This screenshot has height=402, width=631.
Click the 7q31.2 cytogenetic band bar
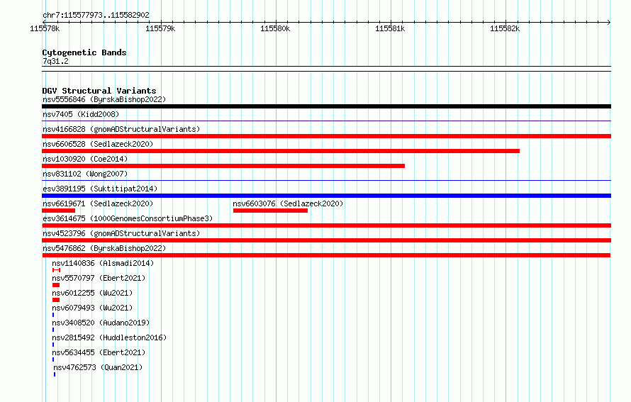coord(326,69)
